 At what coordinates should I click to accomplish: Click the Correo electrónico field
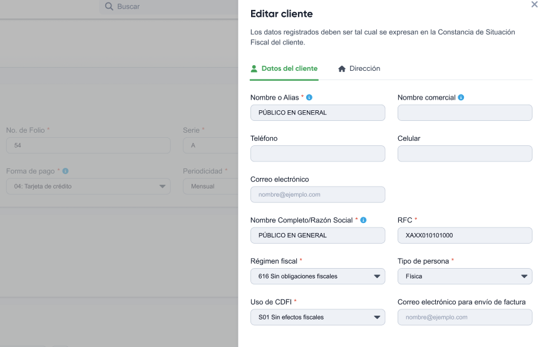(317, 194)
